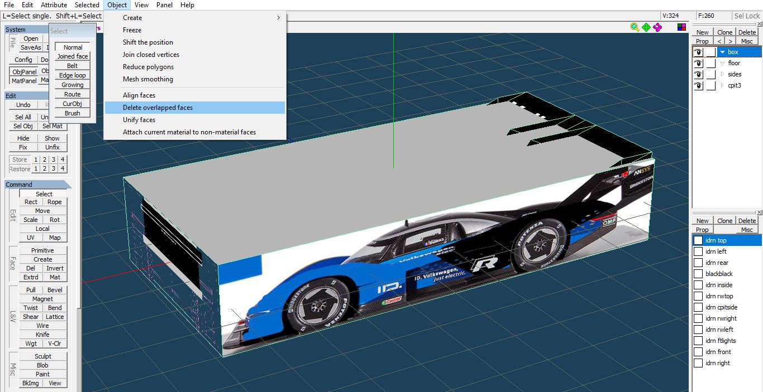763x392 pixels.
Task: Select the blackblack material in list
Action: (719, 274)
